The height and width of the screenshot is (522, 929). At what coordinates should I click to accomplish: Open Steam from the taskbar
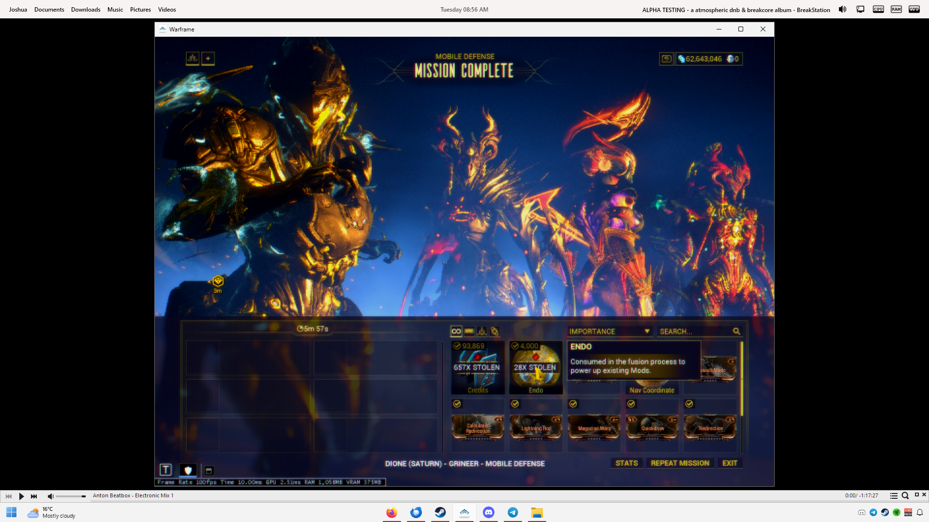click(440, 512)
